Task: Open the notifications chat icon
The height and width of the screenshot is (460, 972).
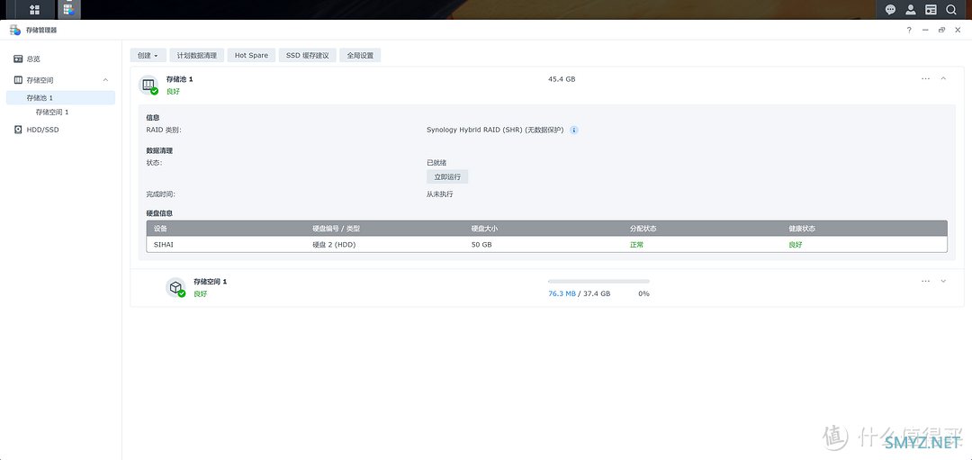Action: [x=890, y=9]
